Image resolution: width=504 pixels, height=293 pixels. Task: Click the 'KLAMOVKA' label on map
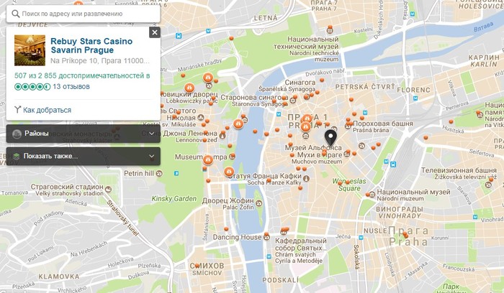point(59,276)
